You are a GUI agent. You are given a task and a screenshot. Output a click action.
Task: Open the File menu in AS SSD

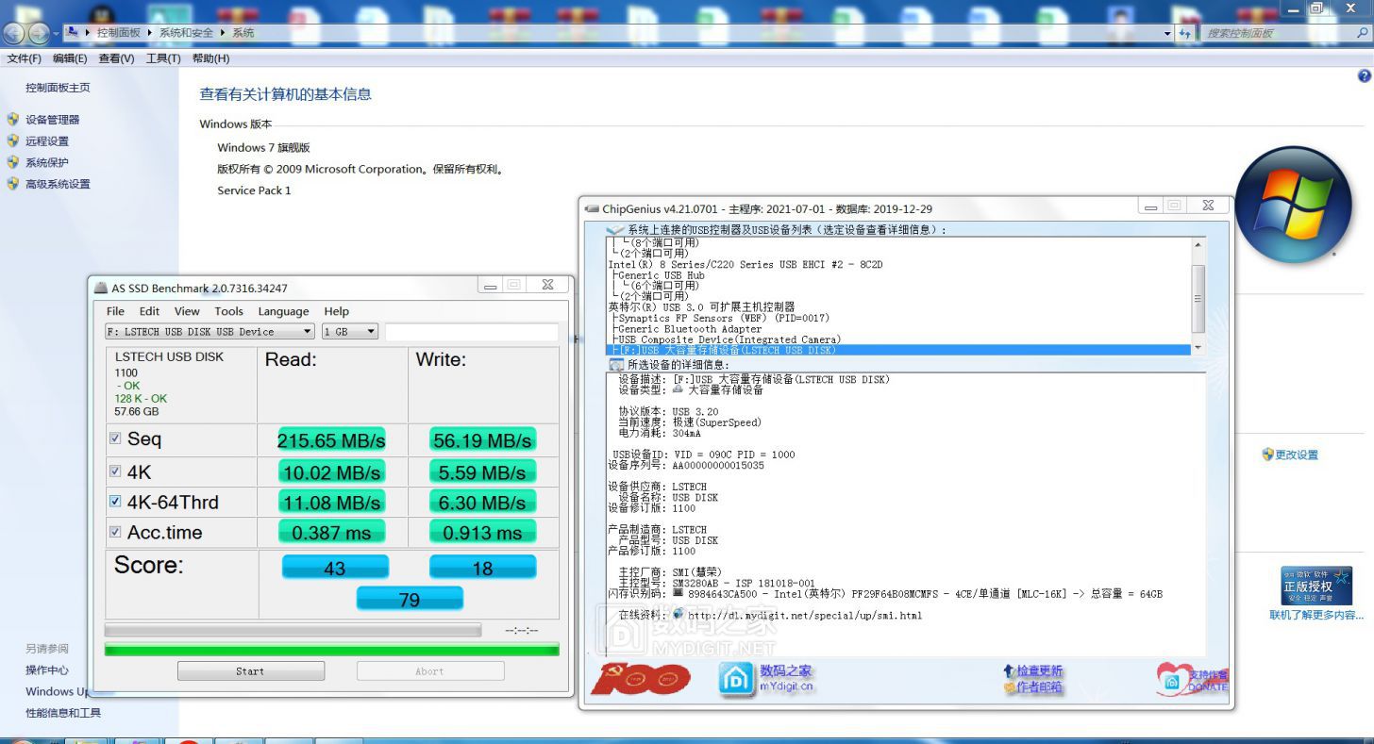coord(115,311)
